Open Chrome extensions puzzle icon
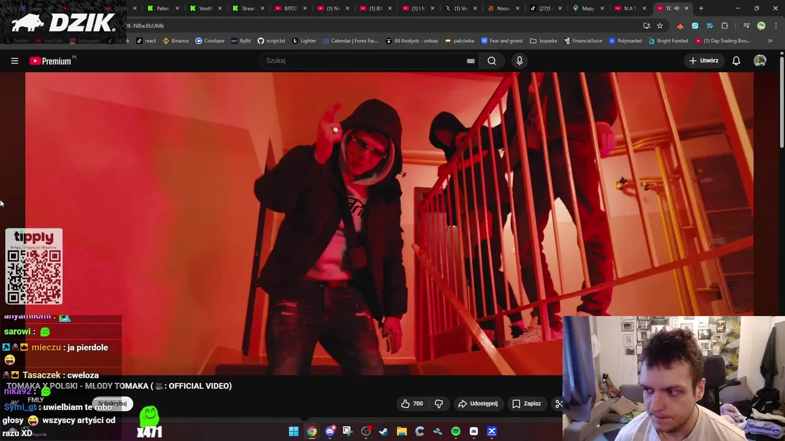785x441 pixels. pyautogui.click(x=725, y=26)
